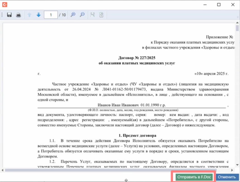Image resolution: width=240 pixels, height=182 pixels.
Task: Click the contract title "Договор № 227/2025"
Action: click(137, 58)
